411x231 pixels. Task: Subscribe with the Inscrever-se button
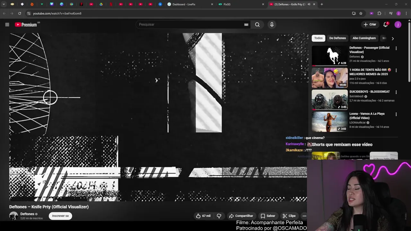pyautogui.click(x=60, y=216)
